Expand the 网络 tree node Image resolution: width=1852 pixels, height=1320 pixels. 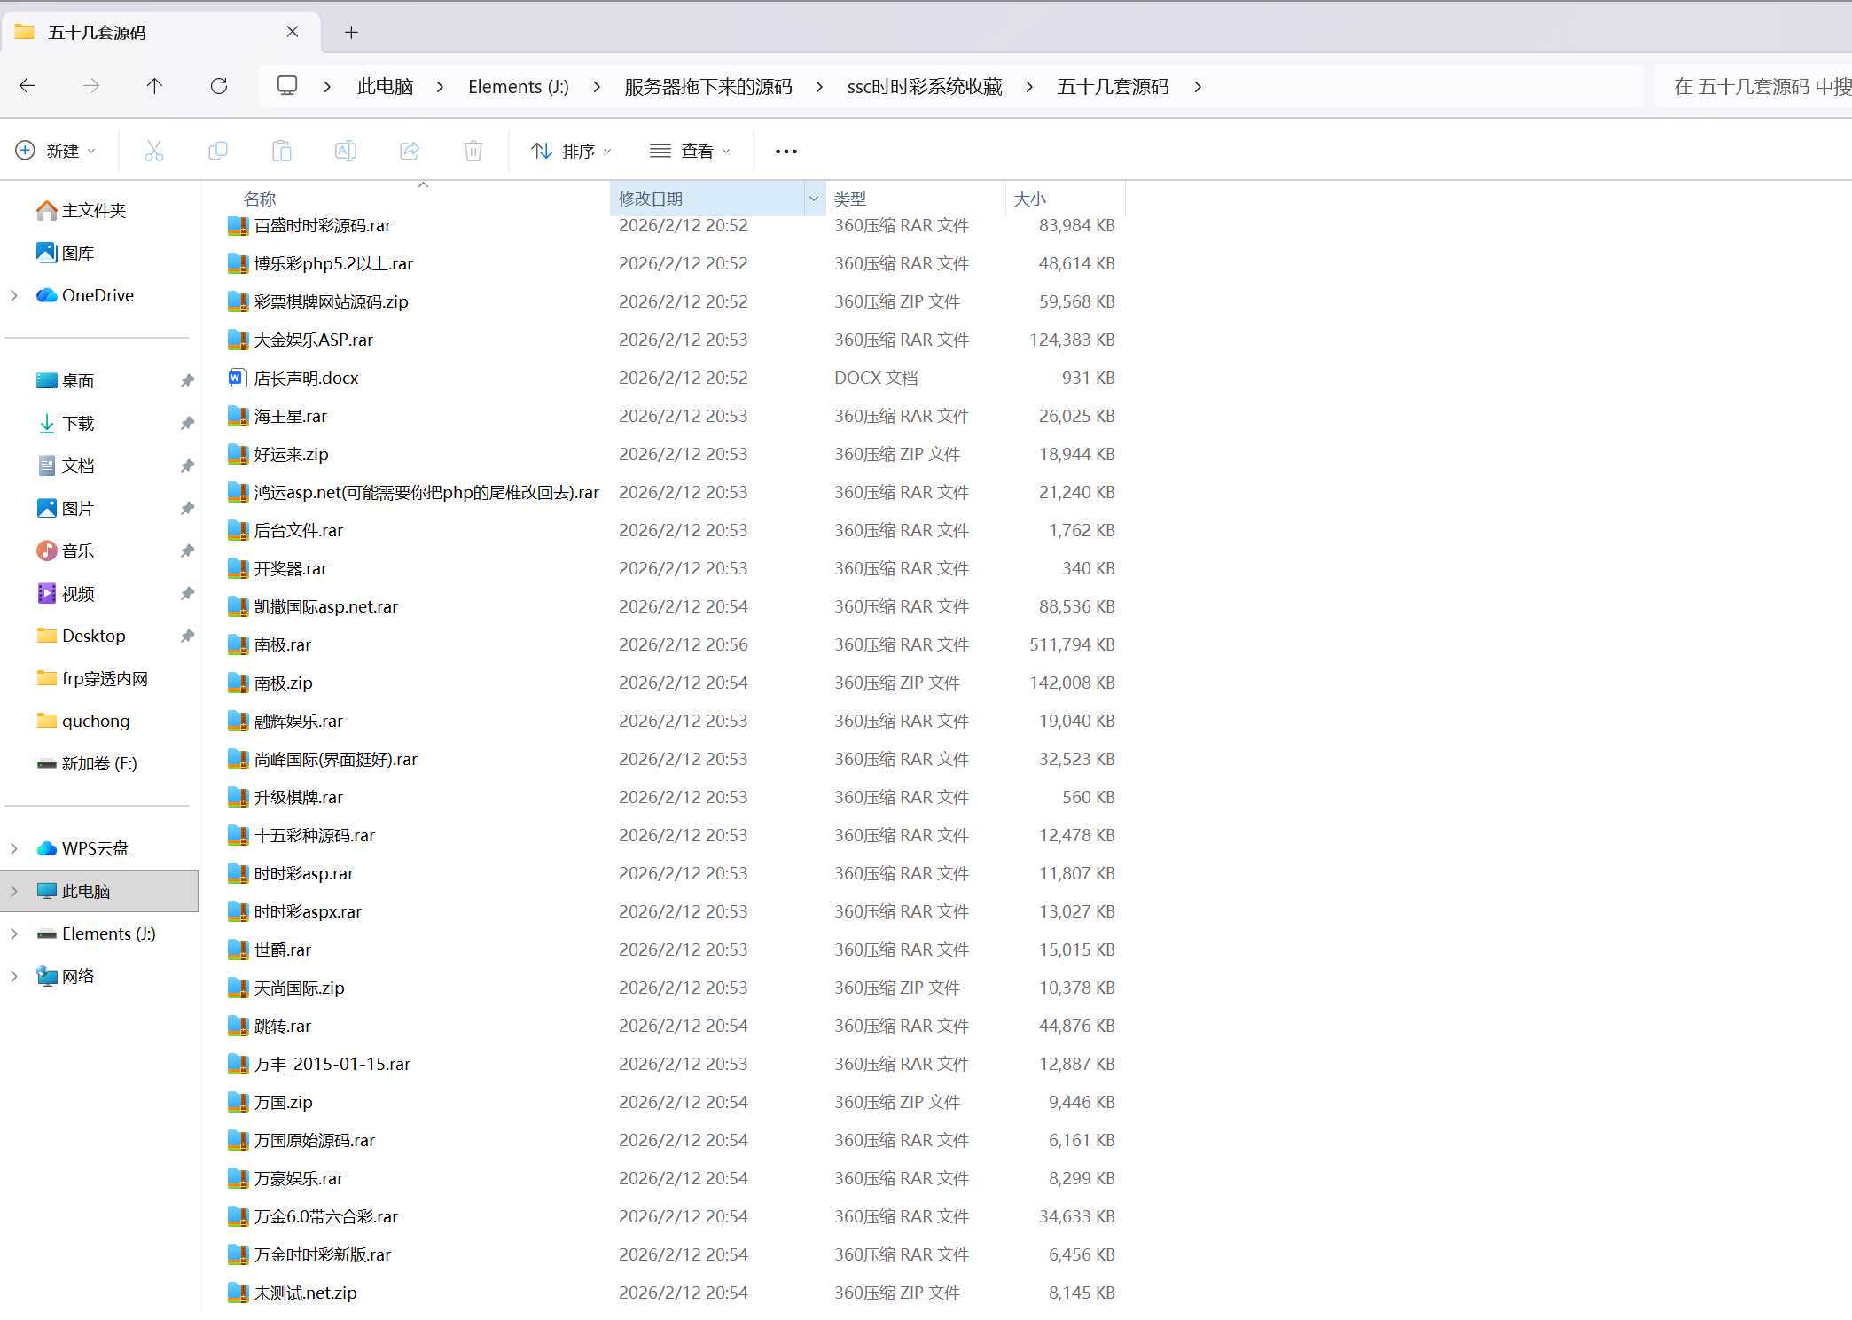[x=14, y=976]
